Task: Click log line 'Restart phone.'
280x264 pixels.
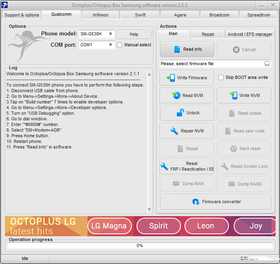Action: 25,141
